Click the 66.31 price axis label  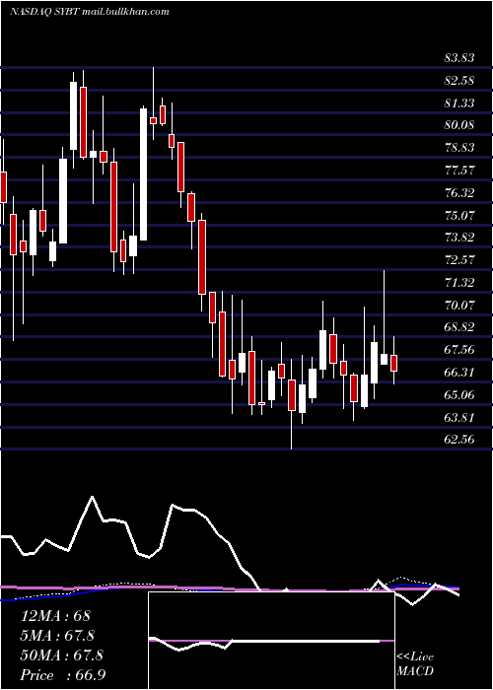pyautogui.click(x=459, y=373)
